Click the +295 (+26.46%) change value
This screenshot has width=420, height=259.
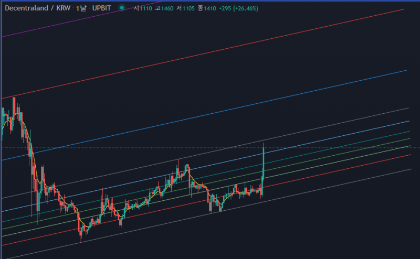[238, 8]
